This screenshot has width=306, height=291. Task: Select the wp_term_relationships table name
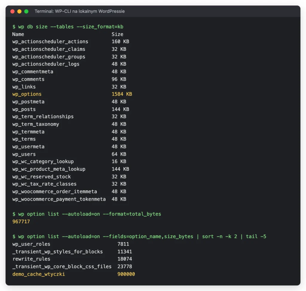pos(43,117)
